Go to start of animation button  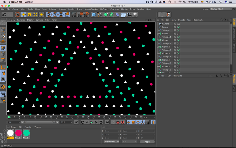(x=76, y=122)
